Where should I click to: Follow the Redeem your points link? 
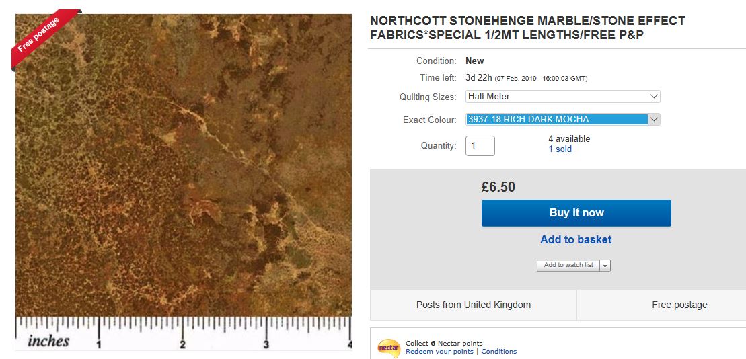(x=440, y=352)
